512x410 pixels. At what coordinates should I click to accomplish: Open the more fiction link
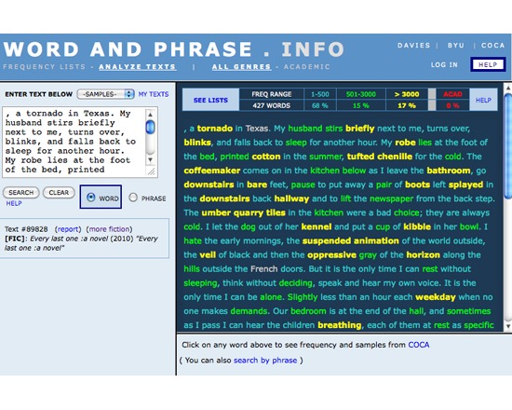pyautogui.click(x=110, y=229)
